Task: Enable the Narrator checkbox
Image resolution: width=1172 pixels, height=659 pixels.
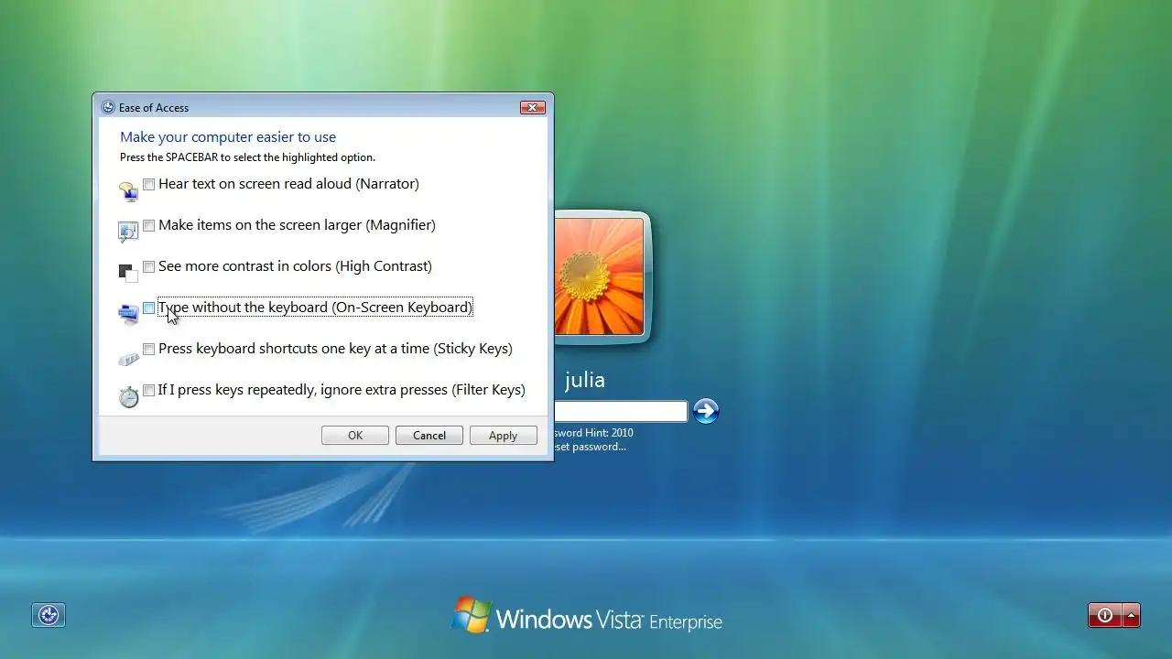Action: click(148, 185)
